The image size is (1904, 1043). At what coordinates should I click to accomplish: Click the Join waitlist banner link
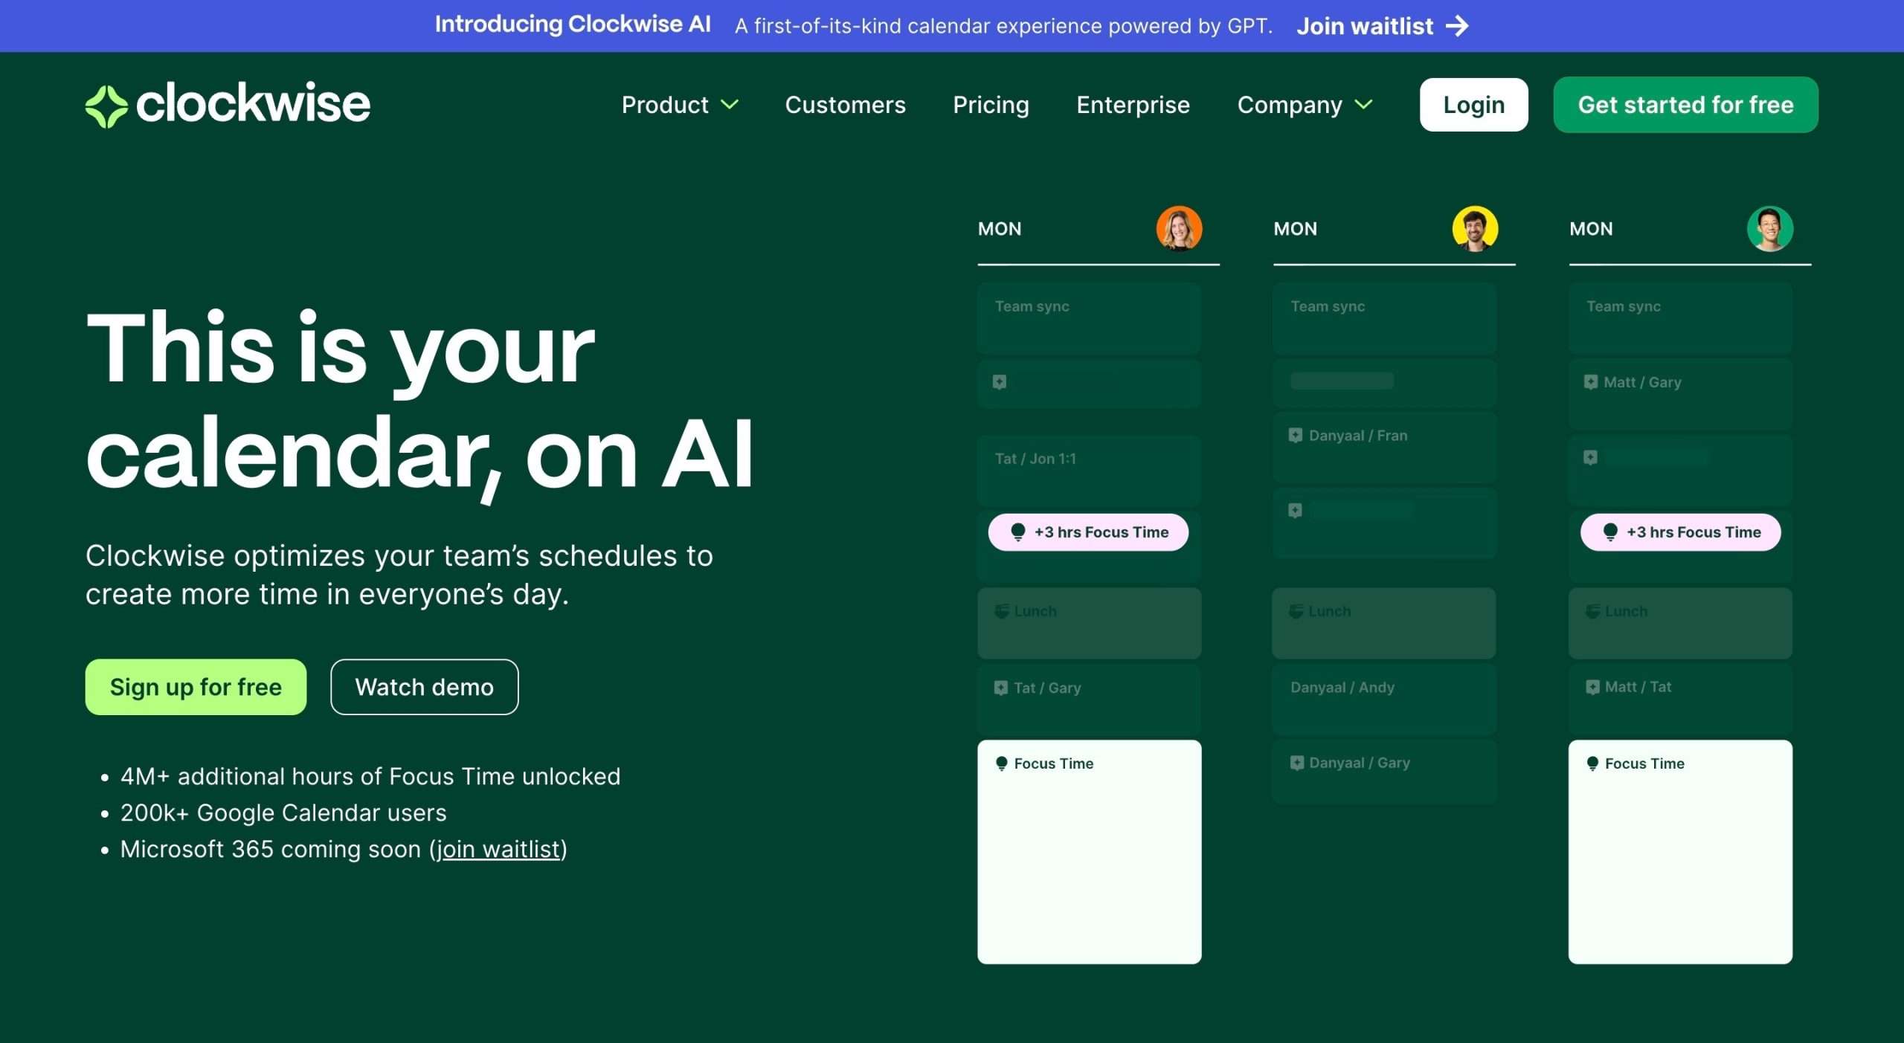tap(1383, 26)
